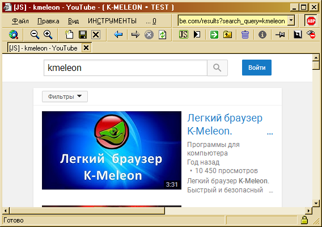This screenshot has width=322, height=227.
Task: Select the '[JS] - kmeleon - YouTube' tab
Action: 43,48
